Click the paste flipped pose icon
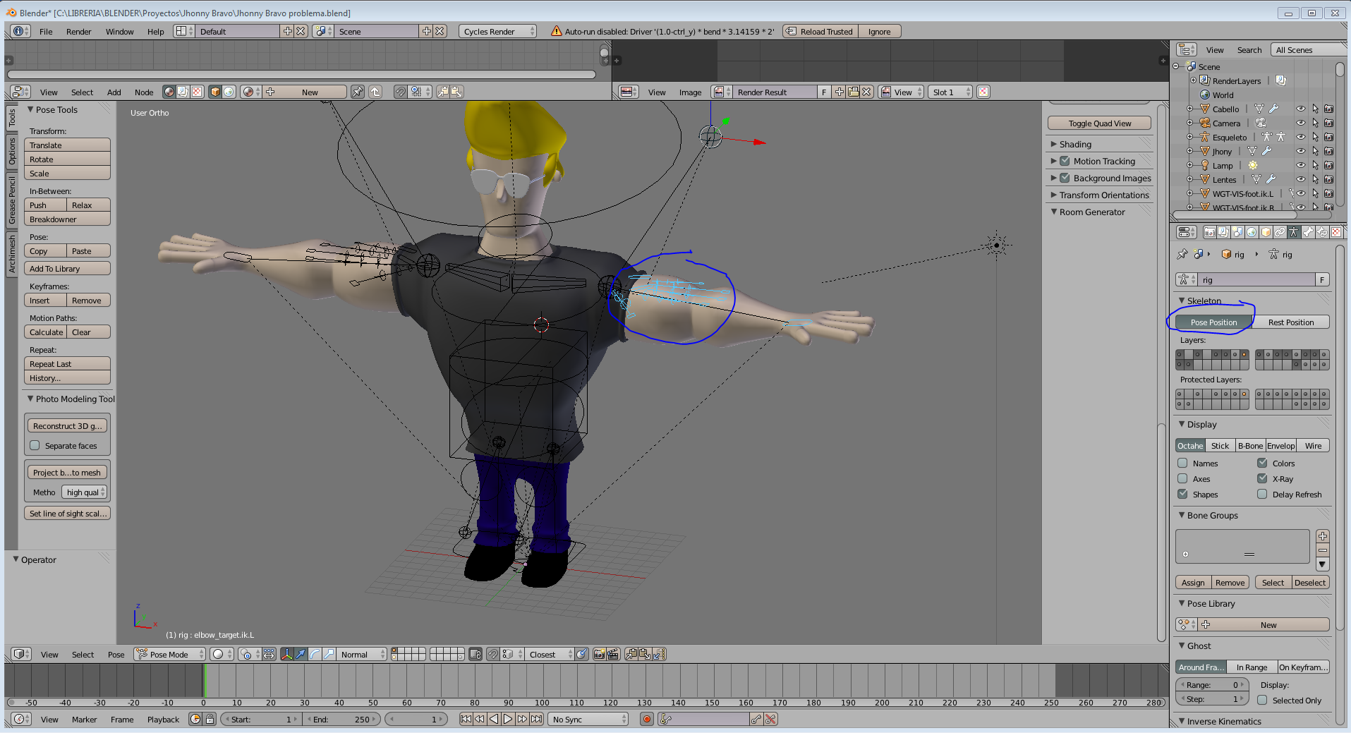 660,654
